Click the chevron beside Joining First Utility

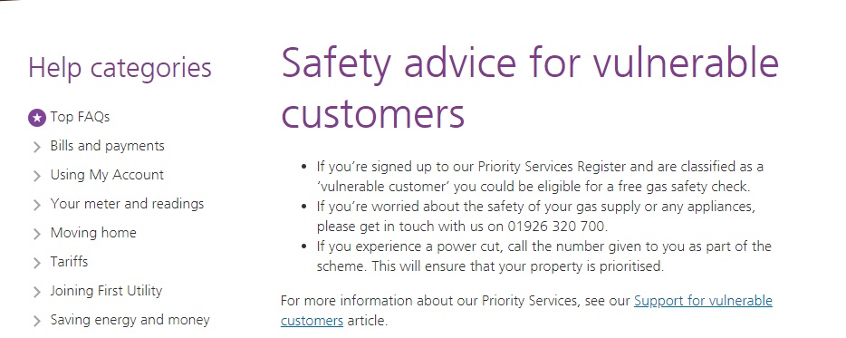tap(37, 292)
